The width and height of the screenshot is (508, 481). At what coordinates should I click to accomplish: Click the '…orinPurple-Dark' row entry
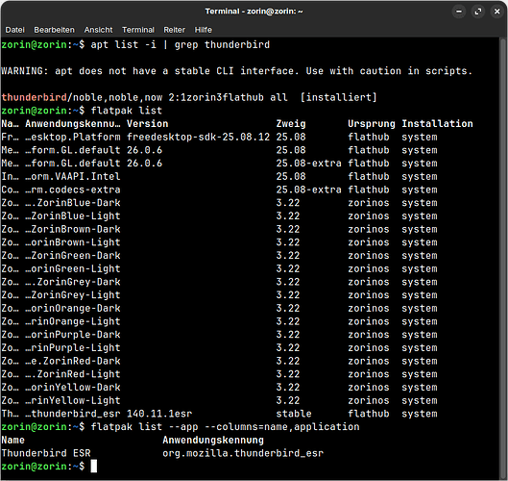click(73, 335)
